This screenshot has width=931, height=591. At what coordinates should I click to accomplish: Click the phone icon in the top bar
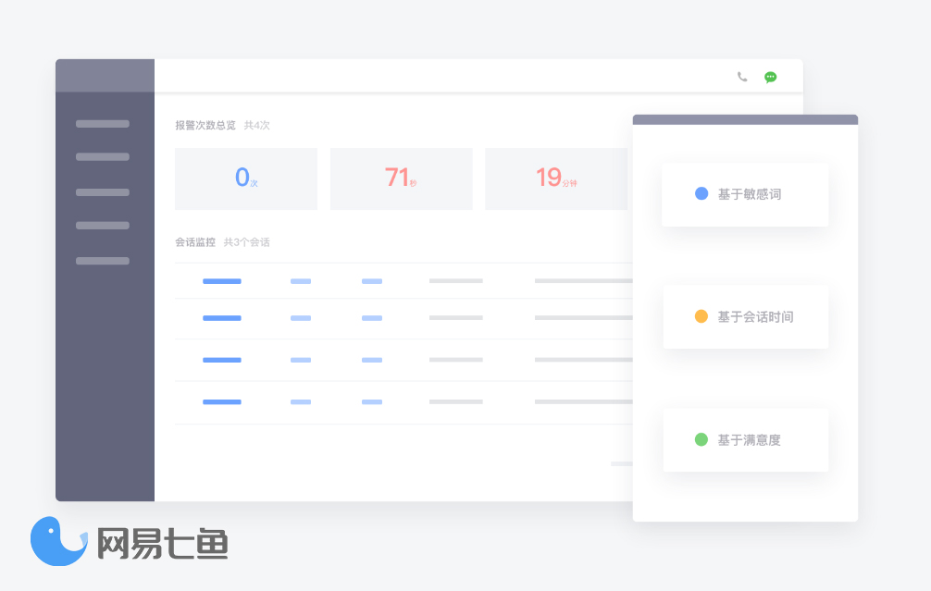(x=742, y=77)
